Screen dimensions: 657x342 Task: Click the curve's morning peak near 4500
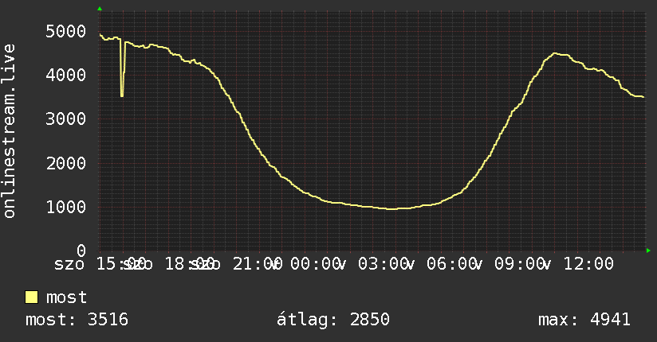click(555, 53)
